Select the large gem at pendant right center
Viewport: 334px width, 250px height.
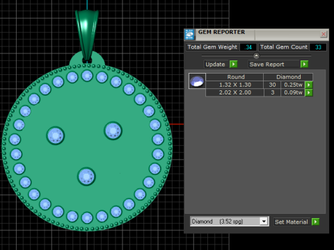tap(113, 131)
